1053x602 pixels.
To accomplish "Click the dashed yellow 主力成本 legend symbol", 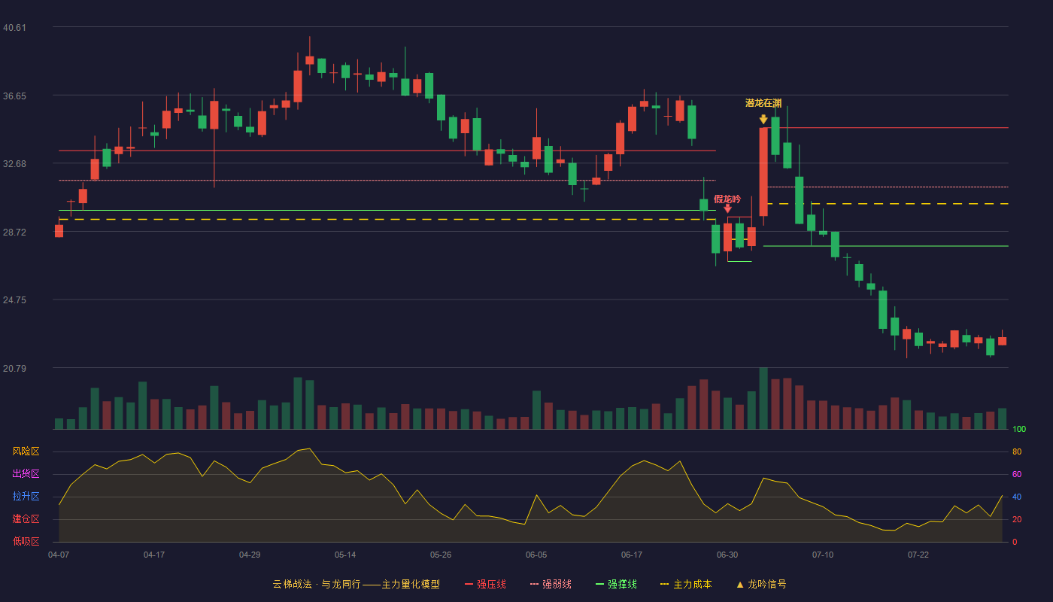I will [664, 584].
